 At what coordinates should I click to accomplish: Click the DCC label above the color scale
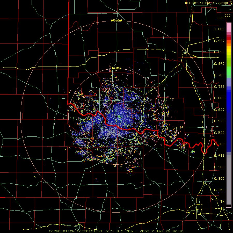click(x=228, y=16)
